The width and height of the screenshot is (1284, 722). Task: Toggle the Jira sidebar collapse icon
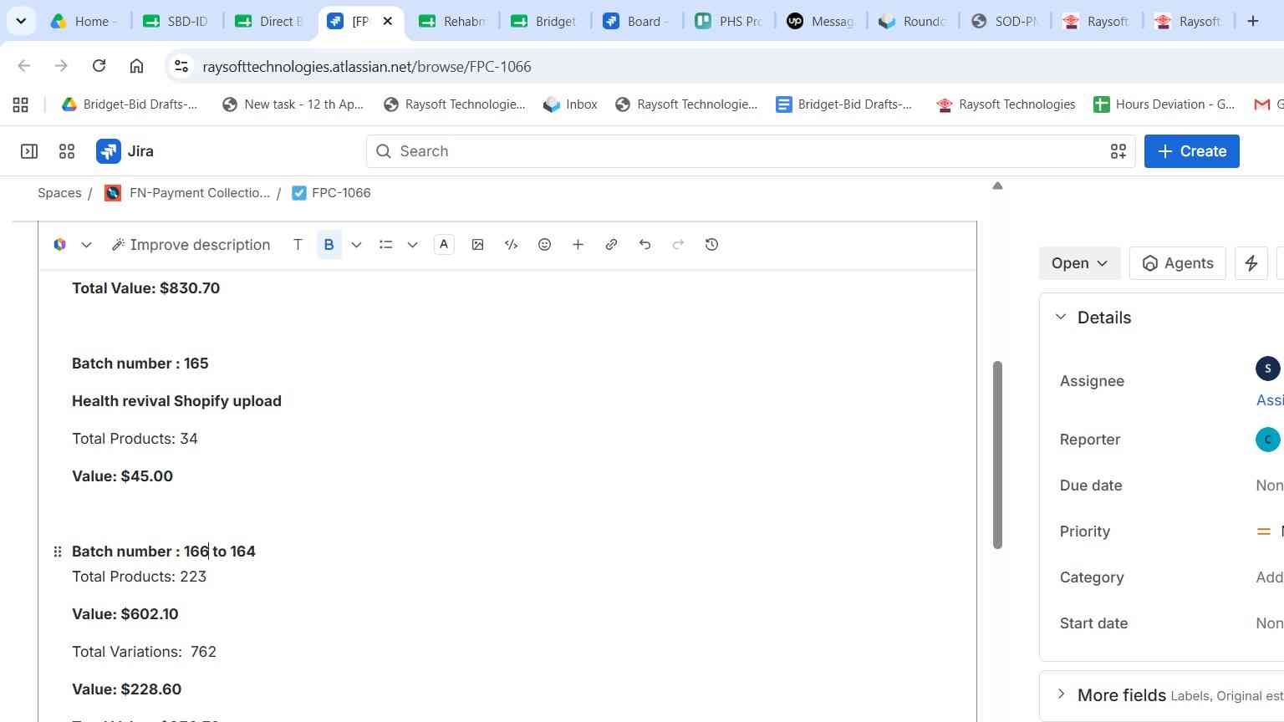pos(29,151)
